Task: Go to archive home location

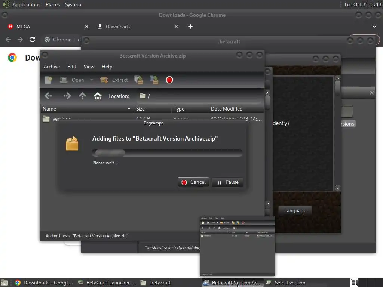Action: [98, 96]
